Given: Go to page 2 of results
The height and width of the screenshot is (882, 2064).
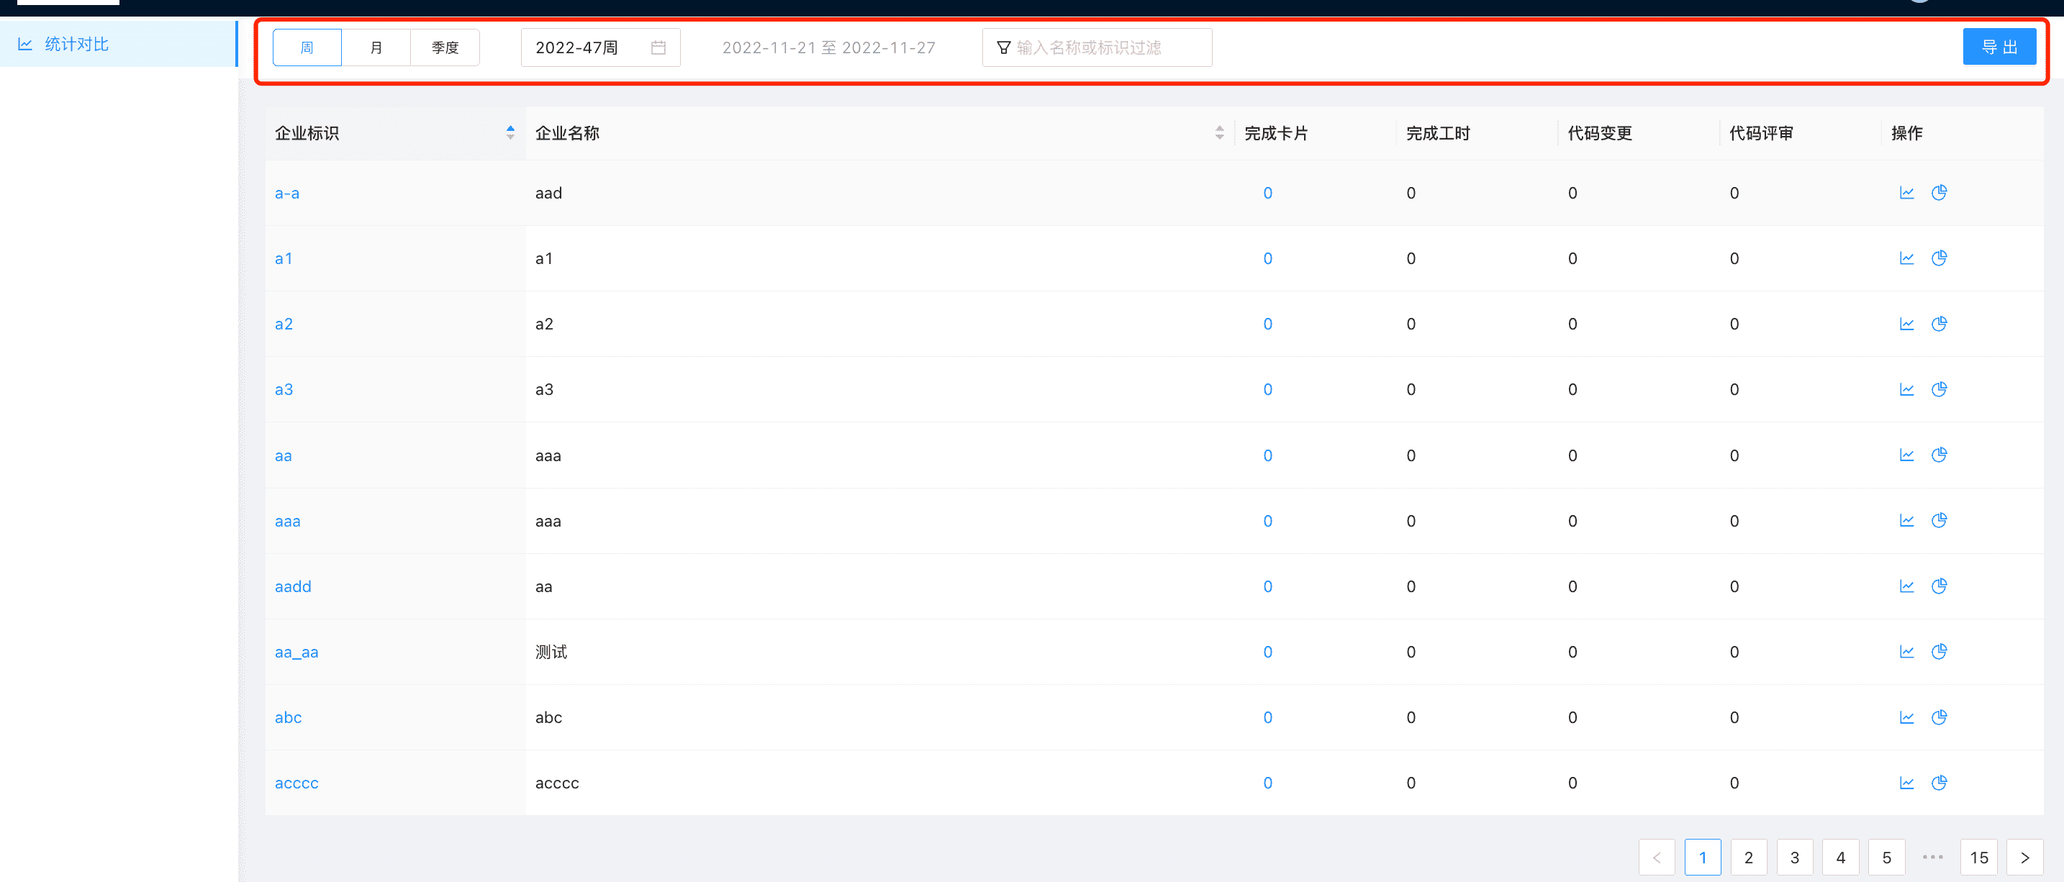Looking at the screenshot, I should pos(1748,857).
